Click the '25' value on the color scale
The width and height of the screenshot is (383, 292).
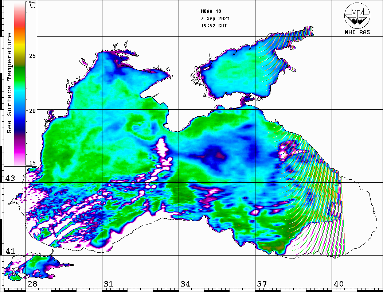pyautogui.click(x=32, y=56)
